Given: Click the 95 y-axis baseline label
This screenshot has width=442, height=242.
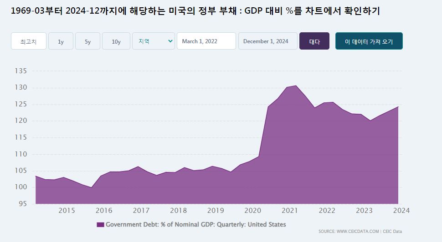Looking at the screenshot, I should click(x=23, y=204).
